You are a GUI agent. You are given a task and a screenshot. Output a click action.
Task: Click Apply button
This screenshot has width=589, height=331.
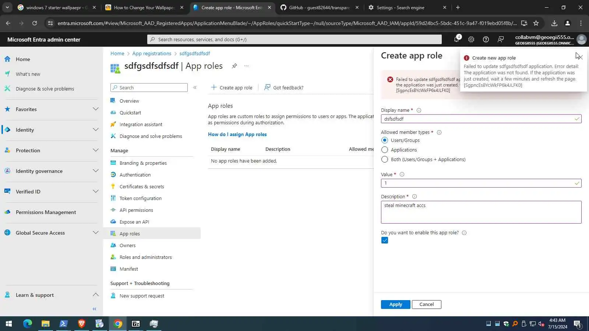click(x=396, y=305)
